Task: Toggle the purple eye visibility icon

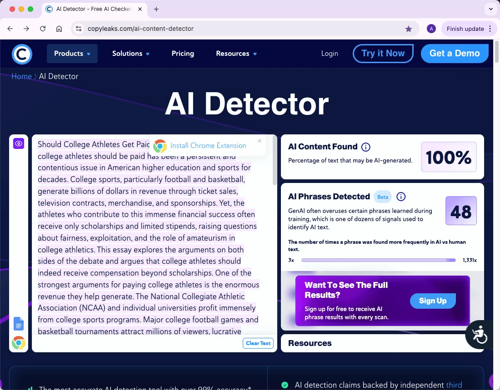Action: pyautogui.click(x=19, y=143)
